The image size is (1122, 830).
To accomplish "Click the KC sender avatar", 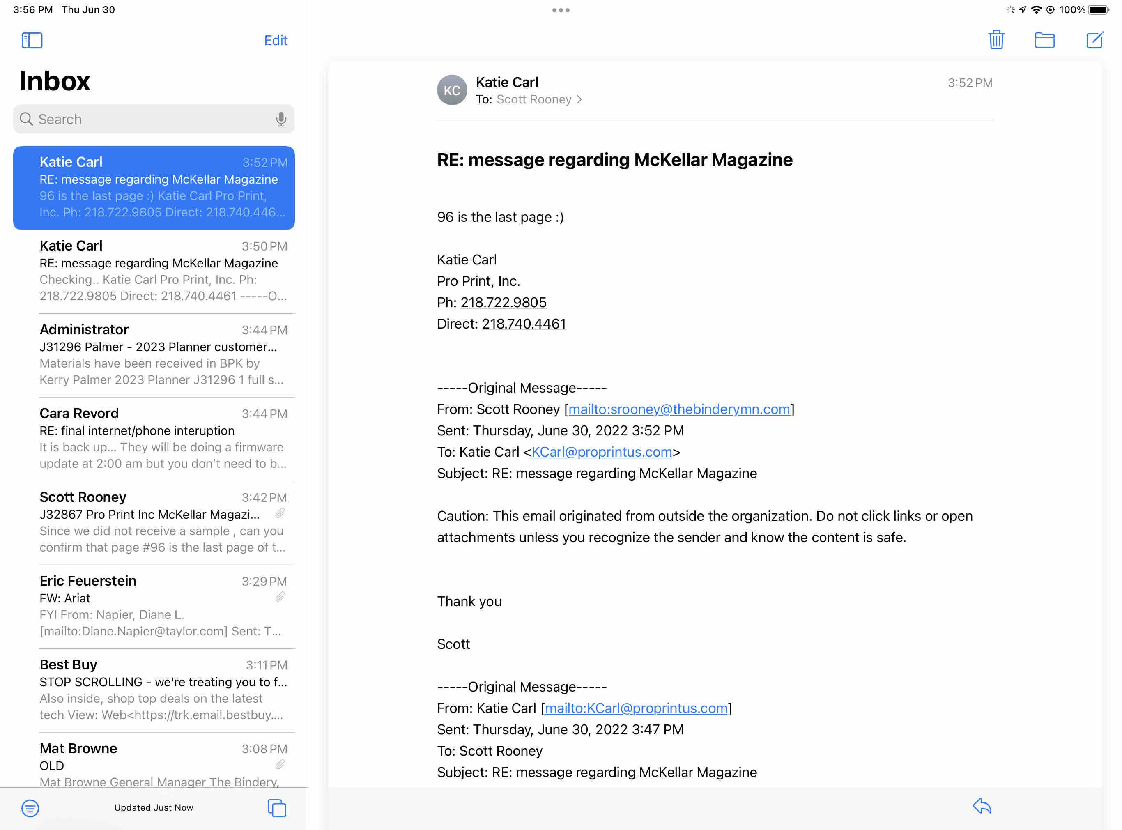I will tap(452, 90).
